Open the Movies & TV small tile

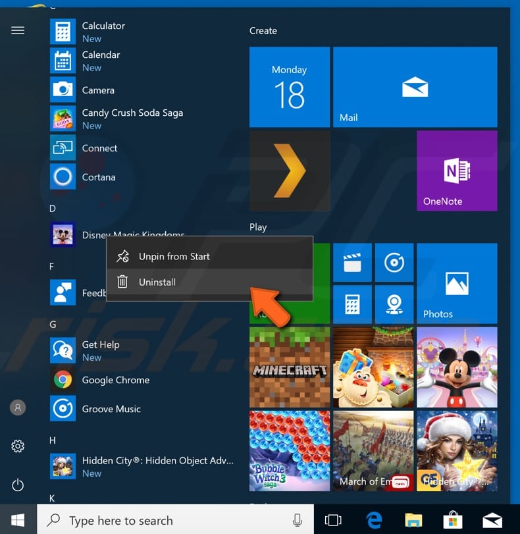[352, 263]
